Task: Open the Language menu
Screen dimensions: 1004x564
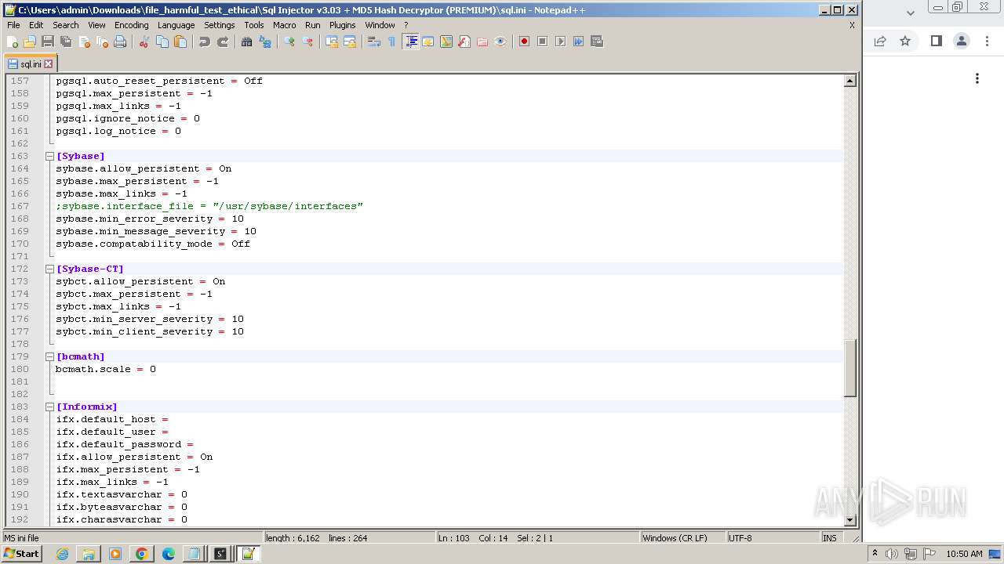Action: (x=176, y=25)
